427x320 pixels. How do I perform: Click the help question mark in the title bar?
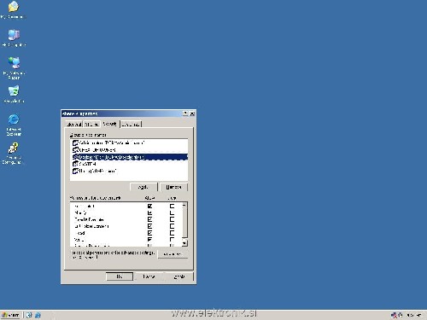click(185, 113)
